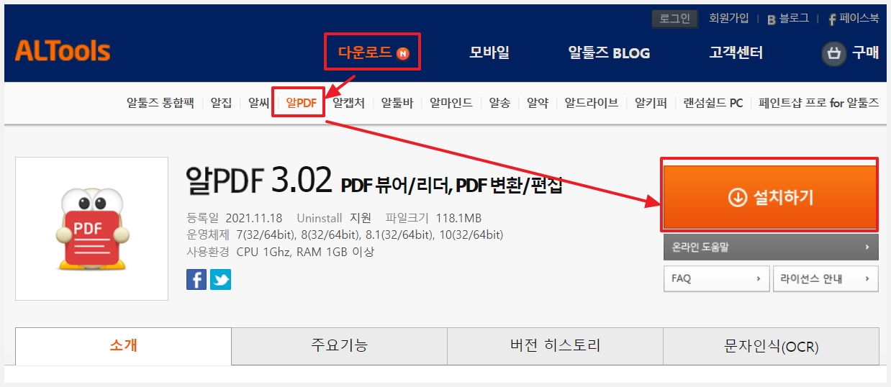Click the 구매 purchase link
Image resolution: width=891 pixels, height=387 pixels.
tap(865, 53)
